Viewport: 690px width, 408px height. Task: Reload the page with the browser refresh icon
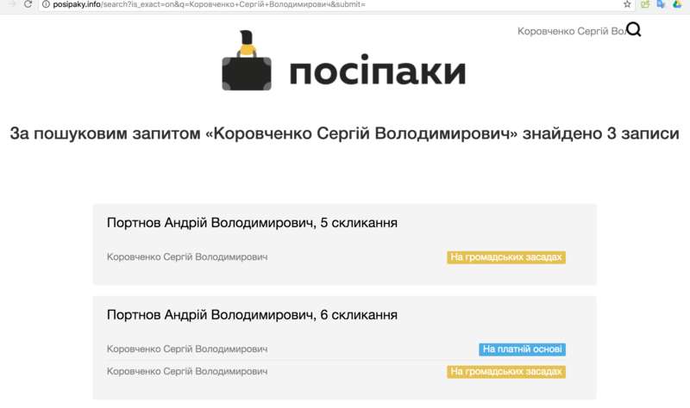tap(28, 4)
